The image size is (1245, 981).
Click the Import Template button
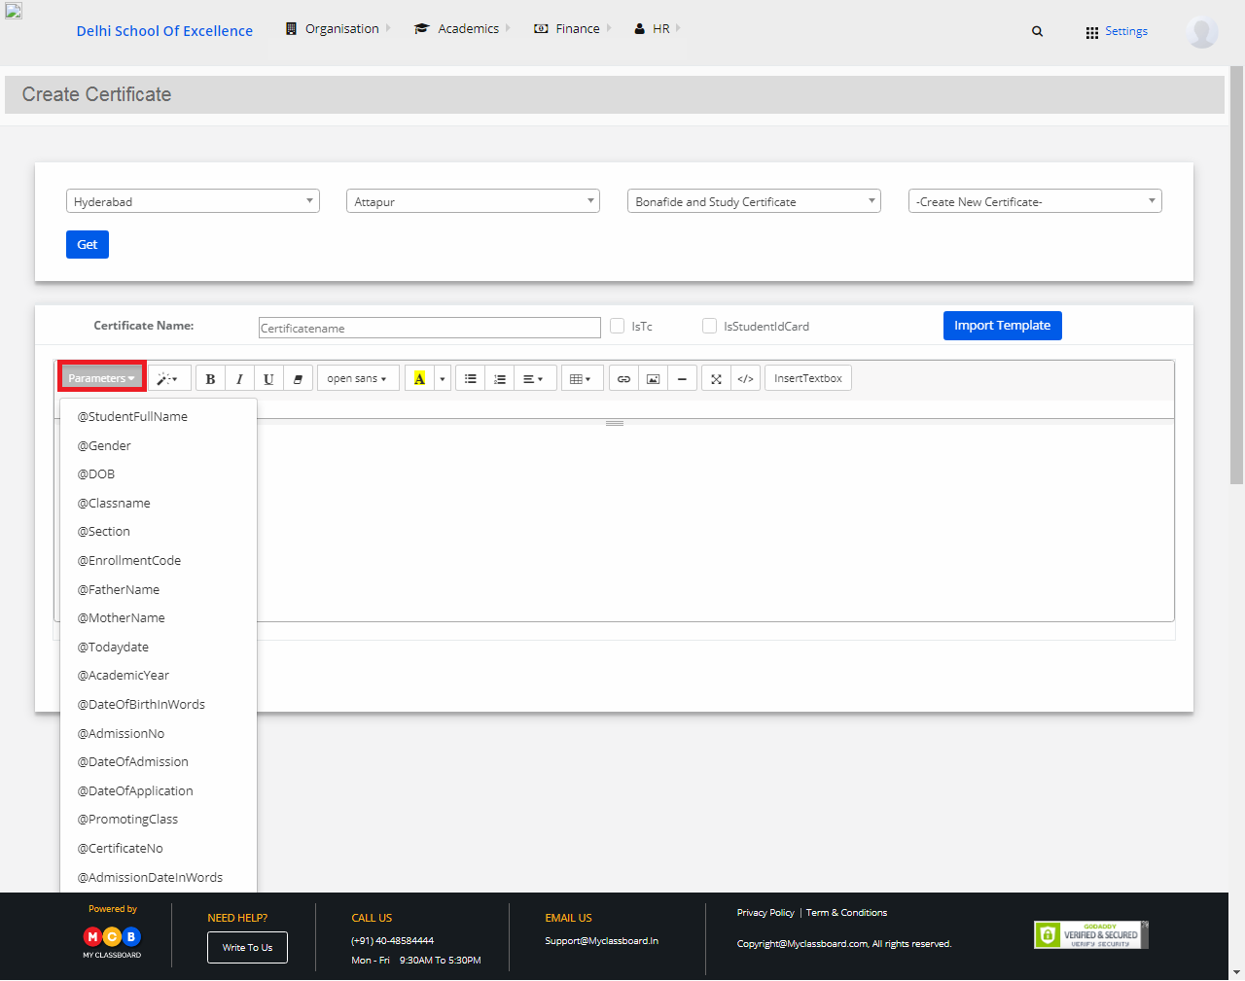click(1003, 326)
